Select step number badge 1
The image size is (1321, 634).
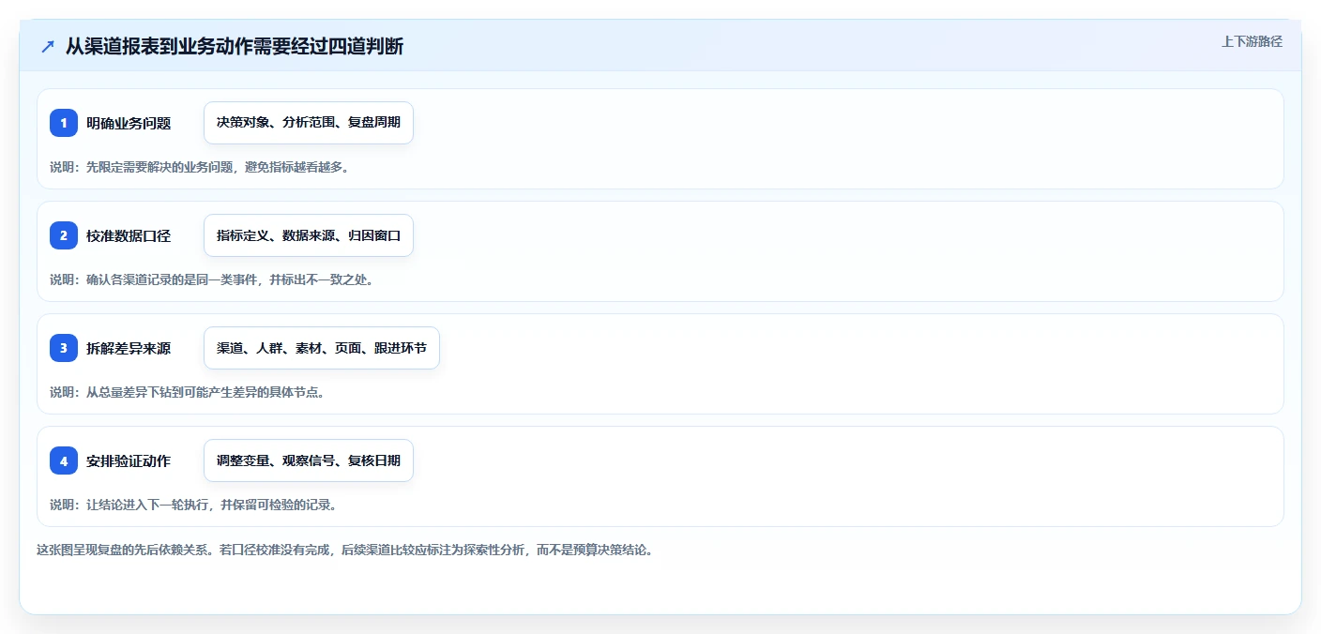(64, 123)
